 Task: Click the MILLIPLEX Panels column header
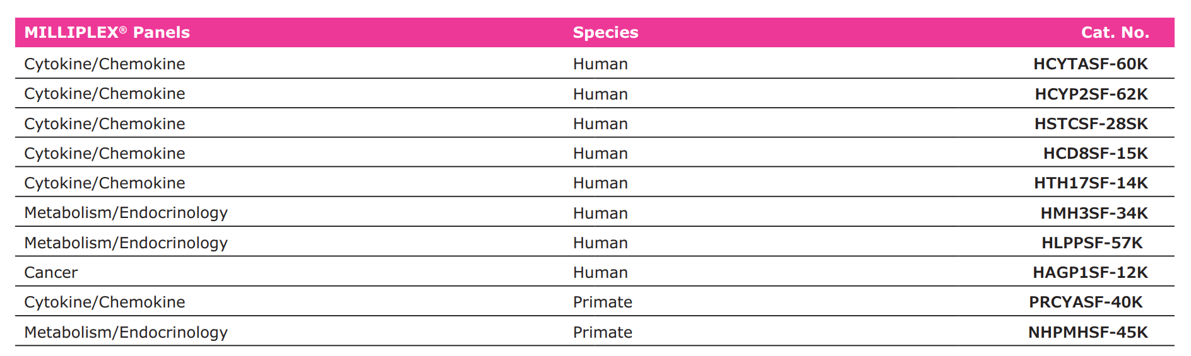pyautogui.click(x=107, y=33)
